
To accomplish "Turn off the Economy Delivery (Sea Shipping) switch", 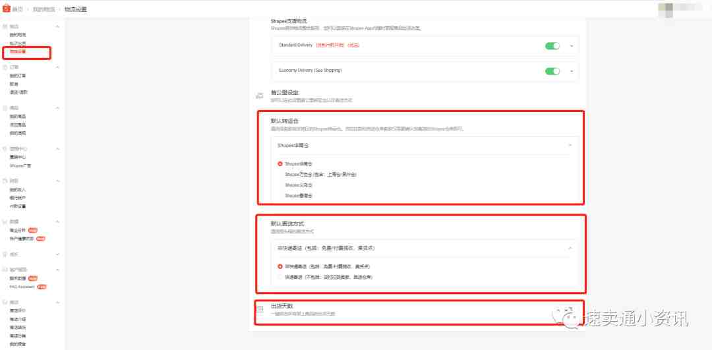I will (552, 71).
